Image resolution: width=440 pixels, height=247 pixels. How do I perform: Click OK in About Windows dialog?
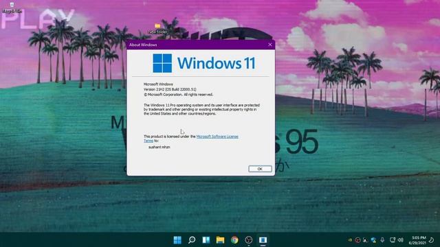[260, 169]
